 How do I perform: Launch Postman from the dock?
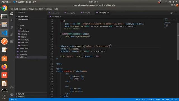click(x=4, y=41)
